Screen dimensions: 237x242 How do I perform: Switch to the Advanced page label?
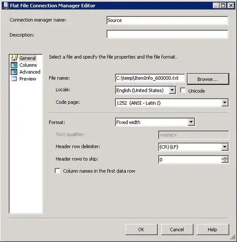click(x=30, y=72)
